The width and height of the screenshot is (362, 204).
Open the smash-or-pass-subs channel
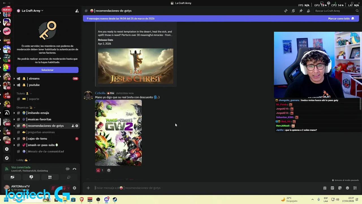pos(47,145)
